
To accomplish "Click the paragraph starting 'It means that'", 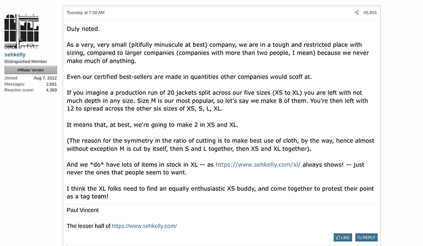I will pos(153,125).
